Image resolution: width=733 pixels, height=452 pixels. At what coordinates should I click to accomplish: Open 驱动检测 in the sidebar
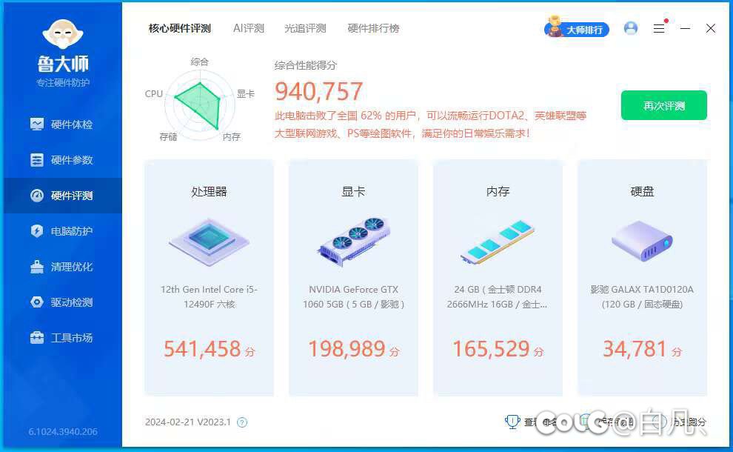(x=63, y=302)
